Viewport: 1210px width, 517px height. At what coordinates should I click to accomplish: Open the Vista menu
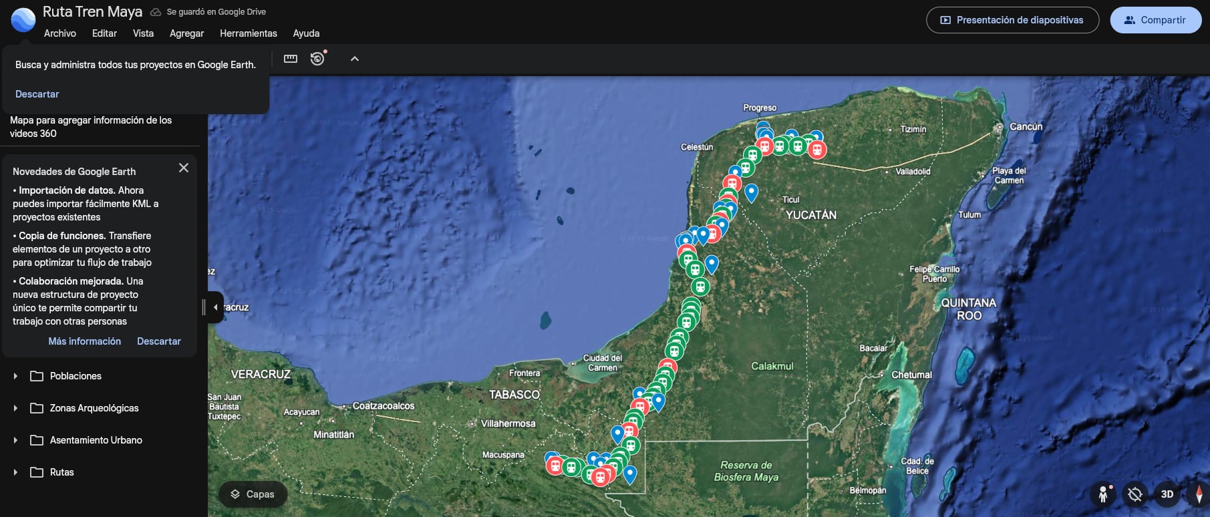pyautogui.click(x=143, y=33)
